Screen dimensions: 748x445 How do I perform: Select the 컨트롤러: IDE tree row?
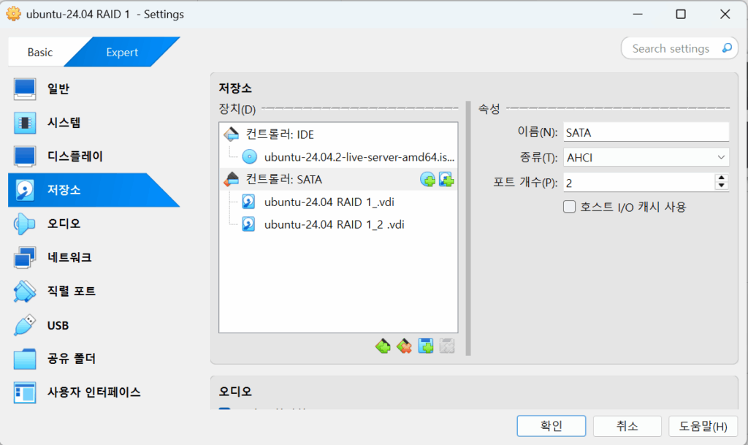click(338, 134)
